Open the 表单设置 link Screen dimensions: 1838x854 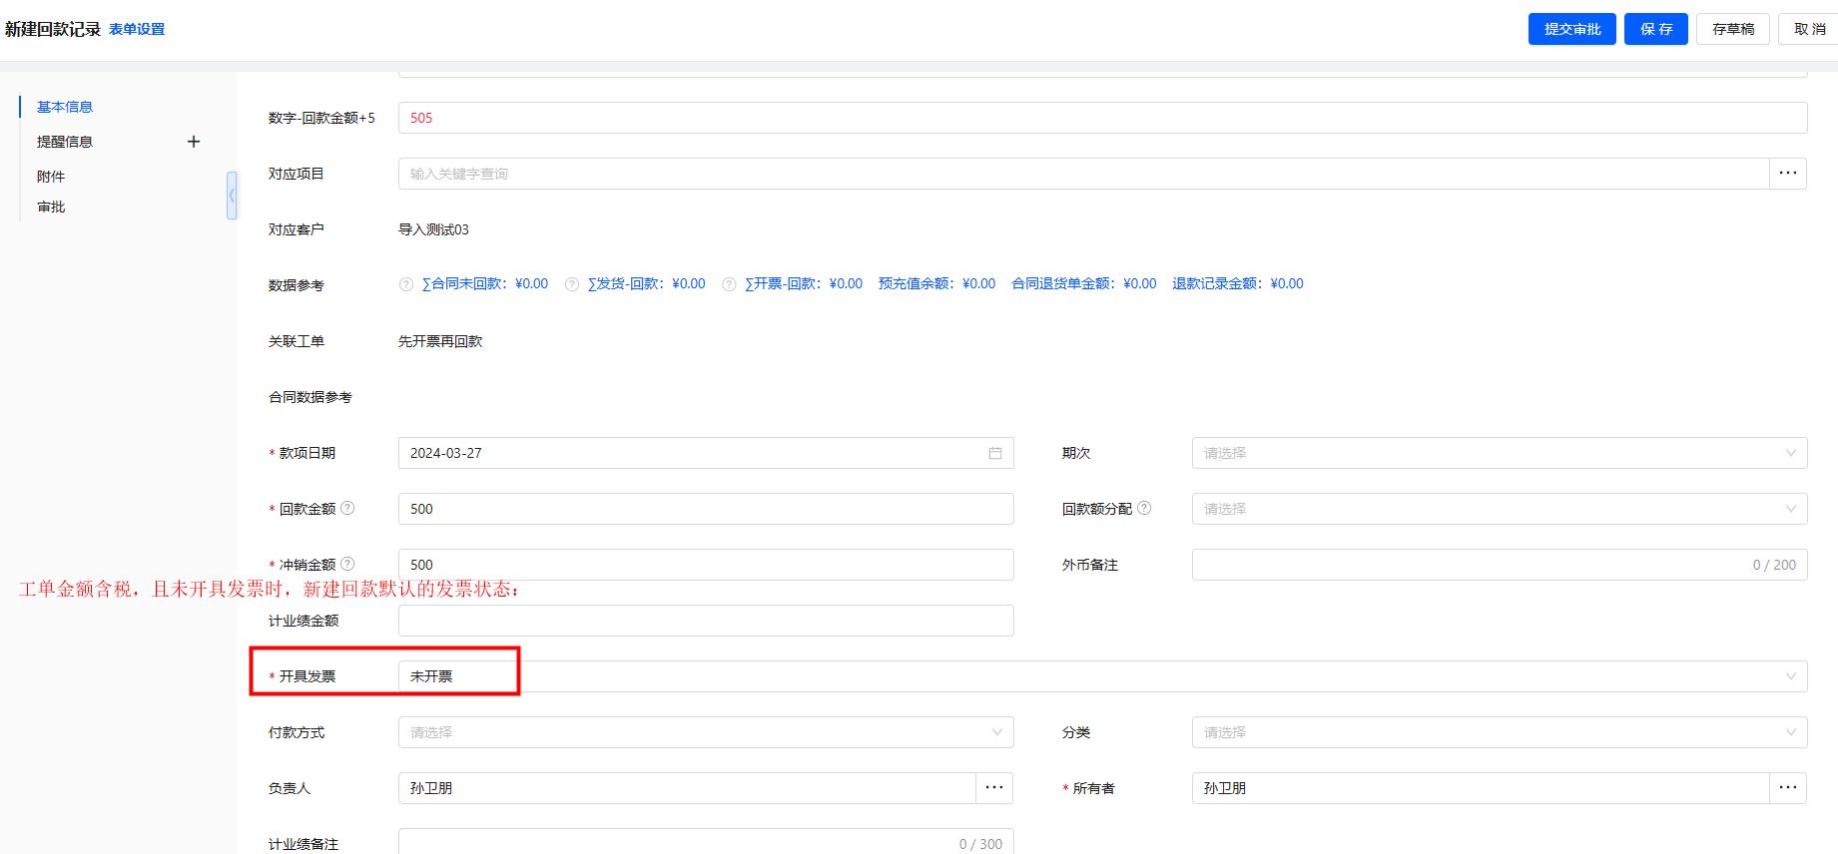click(x=137, y=29)
